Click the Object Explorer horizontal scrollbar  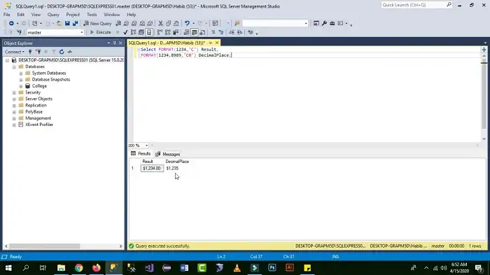[64, 246]
